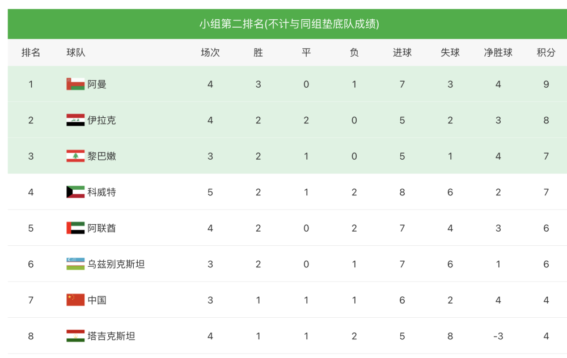
Task: Select team name 黎巴嫩
Action: tap(101, 156)
